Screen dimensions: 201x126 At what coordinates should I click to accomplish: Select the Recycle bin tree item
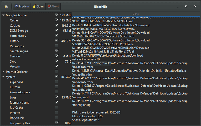17,118
